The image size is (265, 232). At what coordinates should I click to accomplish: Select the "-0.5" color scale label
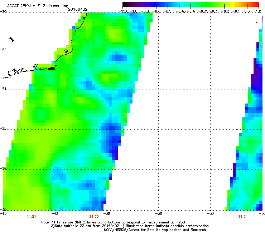(168, 11)
